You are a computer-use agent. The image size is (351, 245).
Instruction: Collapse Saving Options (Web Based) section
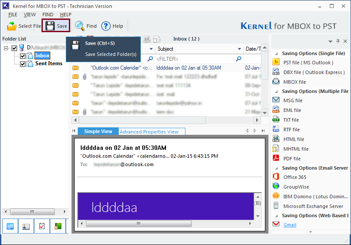point(276,216)
